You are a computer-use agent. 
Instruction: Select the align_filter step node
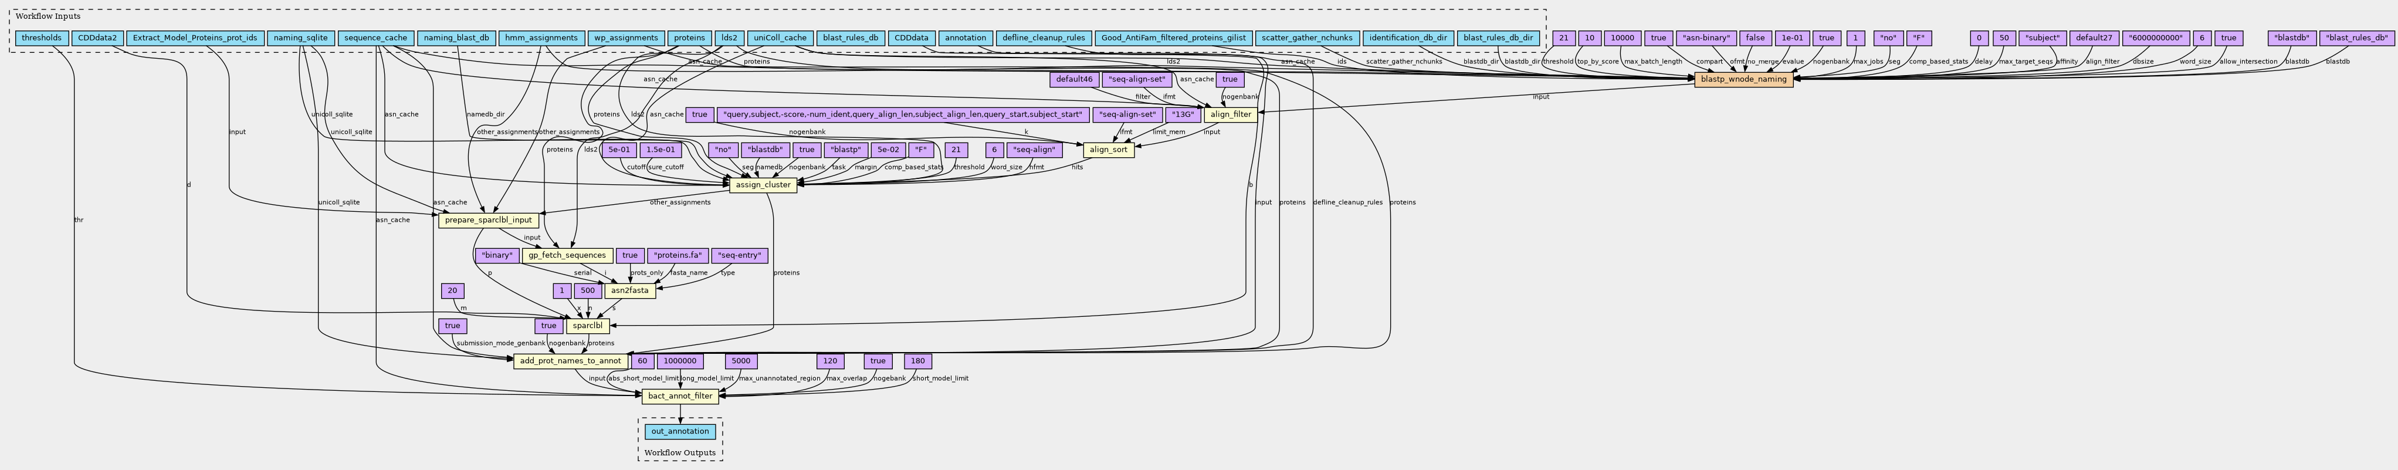click(1230, 114)
